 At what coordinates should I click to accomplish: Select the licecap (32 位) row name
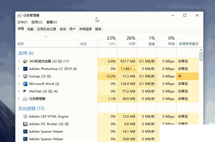[40, 76]
